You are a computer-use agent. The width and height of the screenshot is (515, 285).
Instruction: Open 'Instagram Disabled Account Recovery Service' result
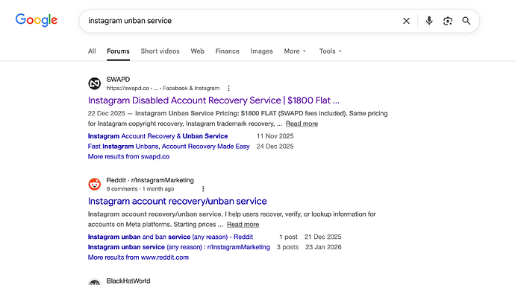point(213,100)
